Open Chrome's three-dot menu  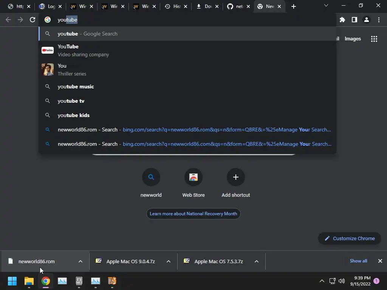(379, 20)
